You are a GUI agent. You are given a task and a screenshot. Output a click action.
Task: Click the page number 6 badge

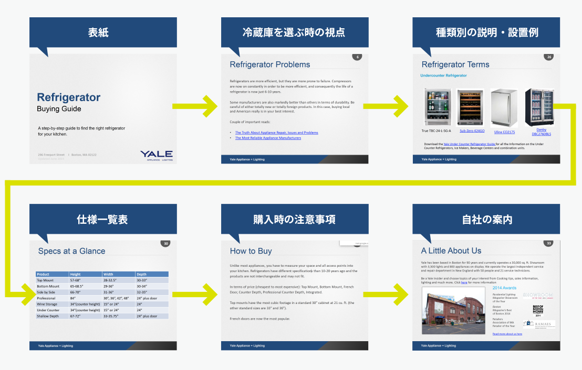357,57
